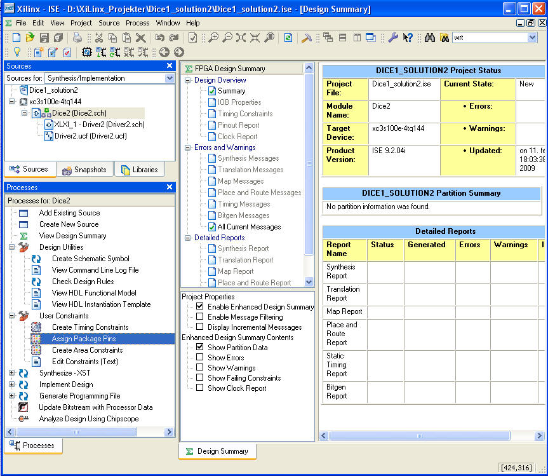Check Display Incremental Messages
Screen dimensions: 548x476
pos(199,326)
